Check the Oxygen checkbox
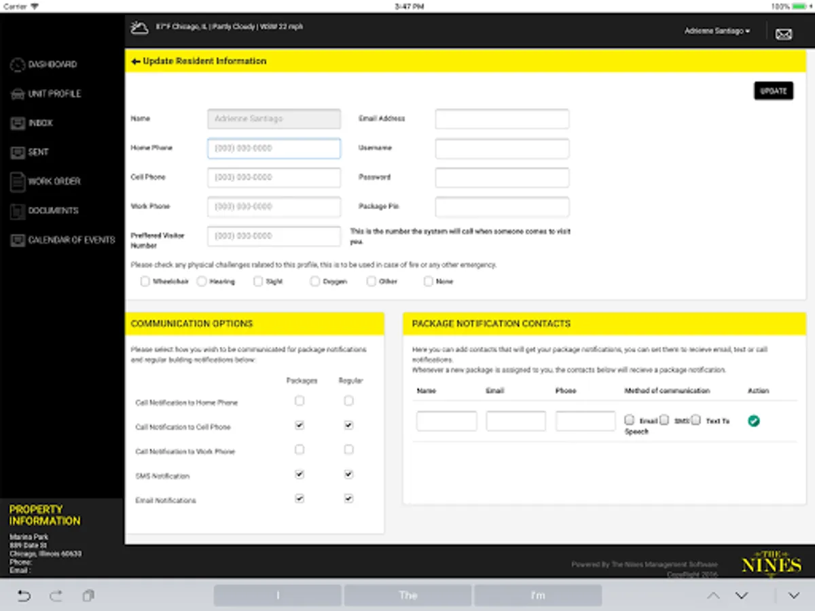The height and width of the screenshot is (611, 815). tap(315, 281)
